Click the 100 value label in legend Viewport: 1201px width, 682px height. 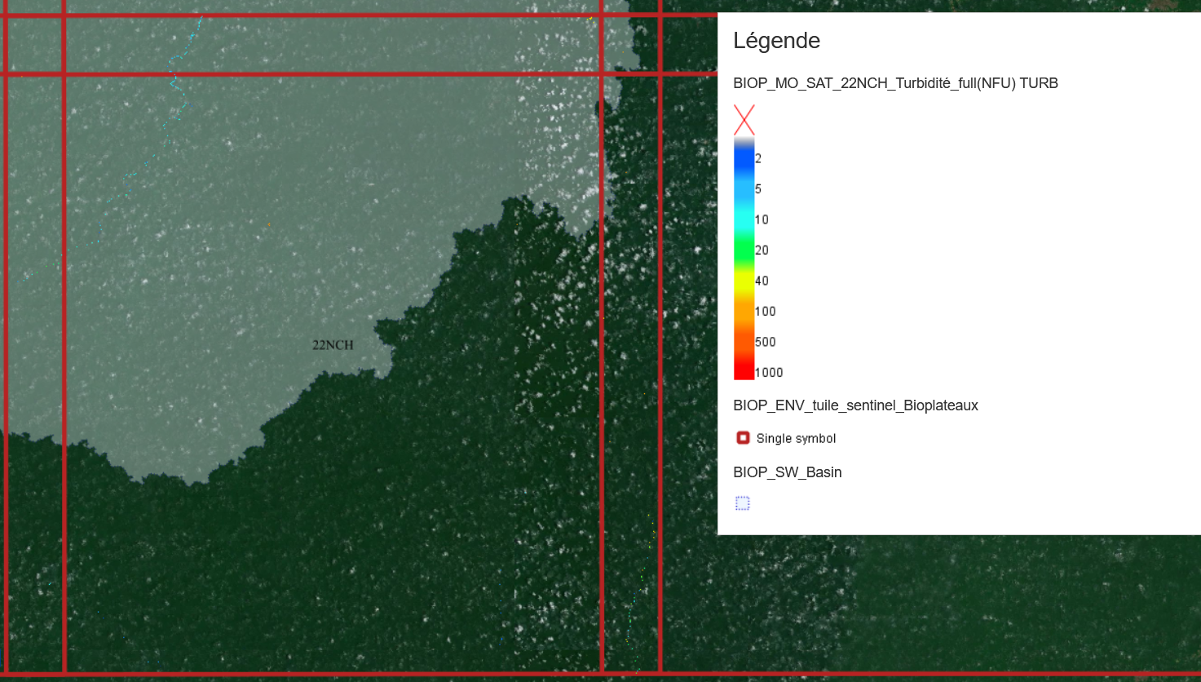coord(766,312)
